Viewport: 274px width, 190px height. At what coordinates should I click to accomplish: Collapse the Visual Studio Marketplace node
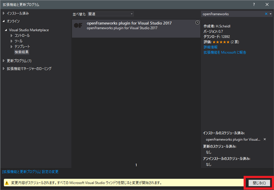(6, 30)
